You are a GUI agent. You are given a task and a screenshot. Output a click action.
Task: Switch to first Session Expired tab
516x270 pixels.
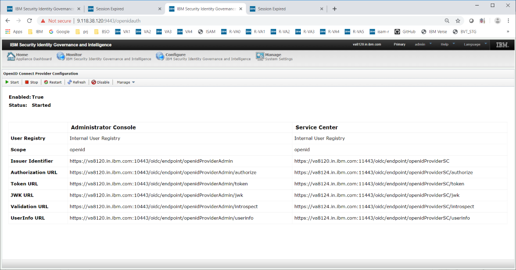(123, 9)
